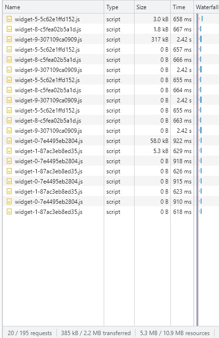Select the widget-0-7e4495eb2804.js name taking 922 ms
This screenshot has width=219, height=338.
coord(49,141)
